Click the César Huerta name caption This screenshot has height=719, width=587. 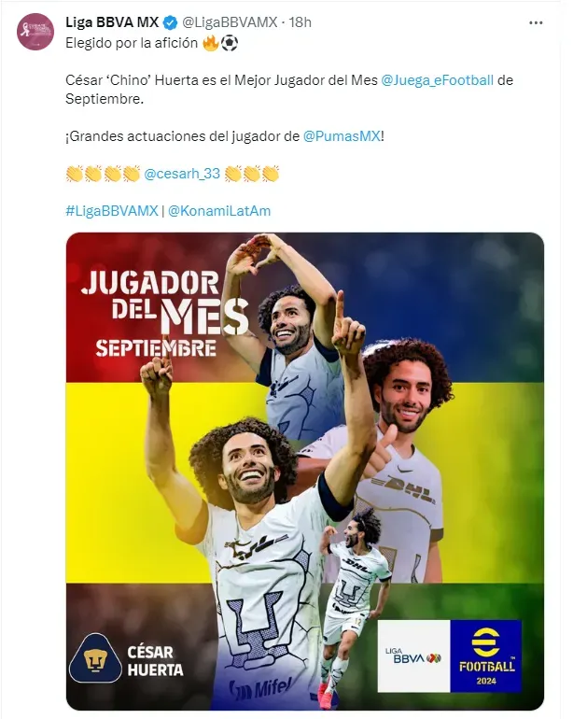[155, 661]
